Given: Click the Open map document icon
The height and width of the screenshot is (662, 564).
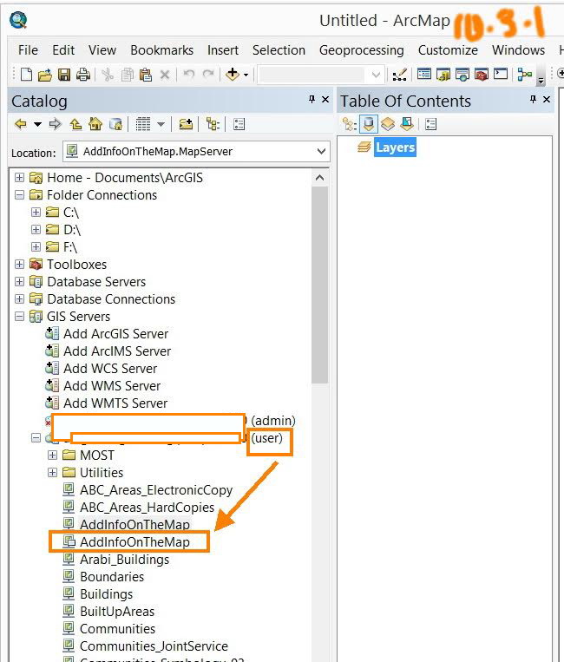Looking at the screenshot, I should pyautogui.click(x=45, y=75).
